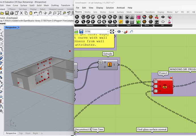196x136 pixels.
Task: Expand Input panel with plus
Action: coord(140,25)
